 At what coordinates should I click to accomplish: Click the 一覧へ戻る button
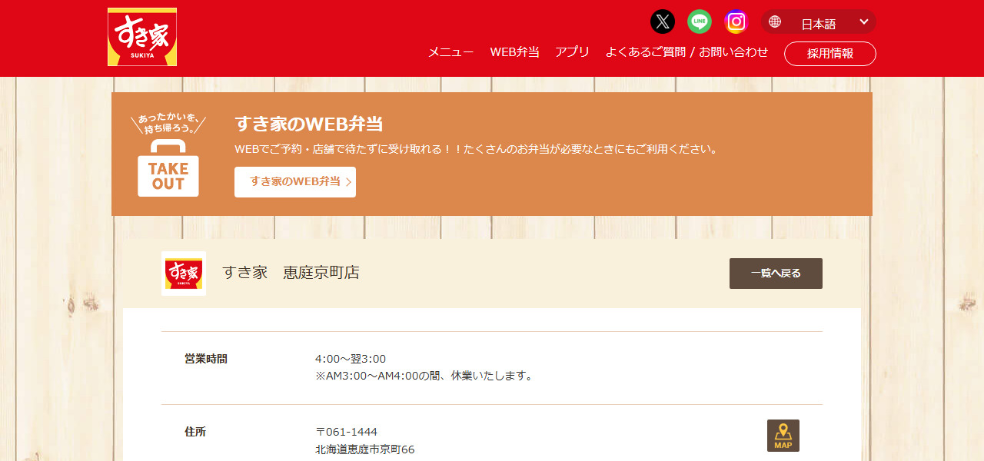coord(776,274)
